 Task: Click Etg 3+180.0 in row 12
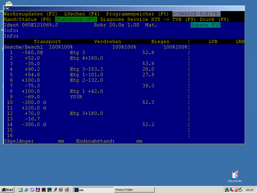(87, 113)
